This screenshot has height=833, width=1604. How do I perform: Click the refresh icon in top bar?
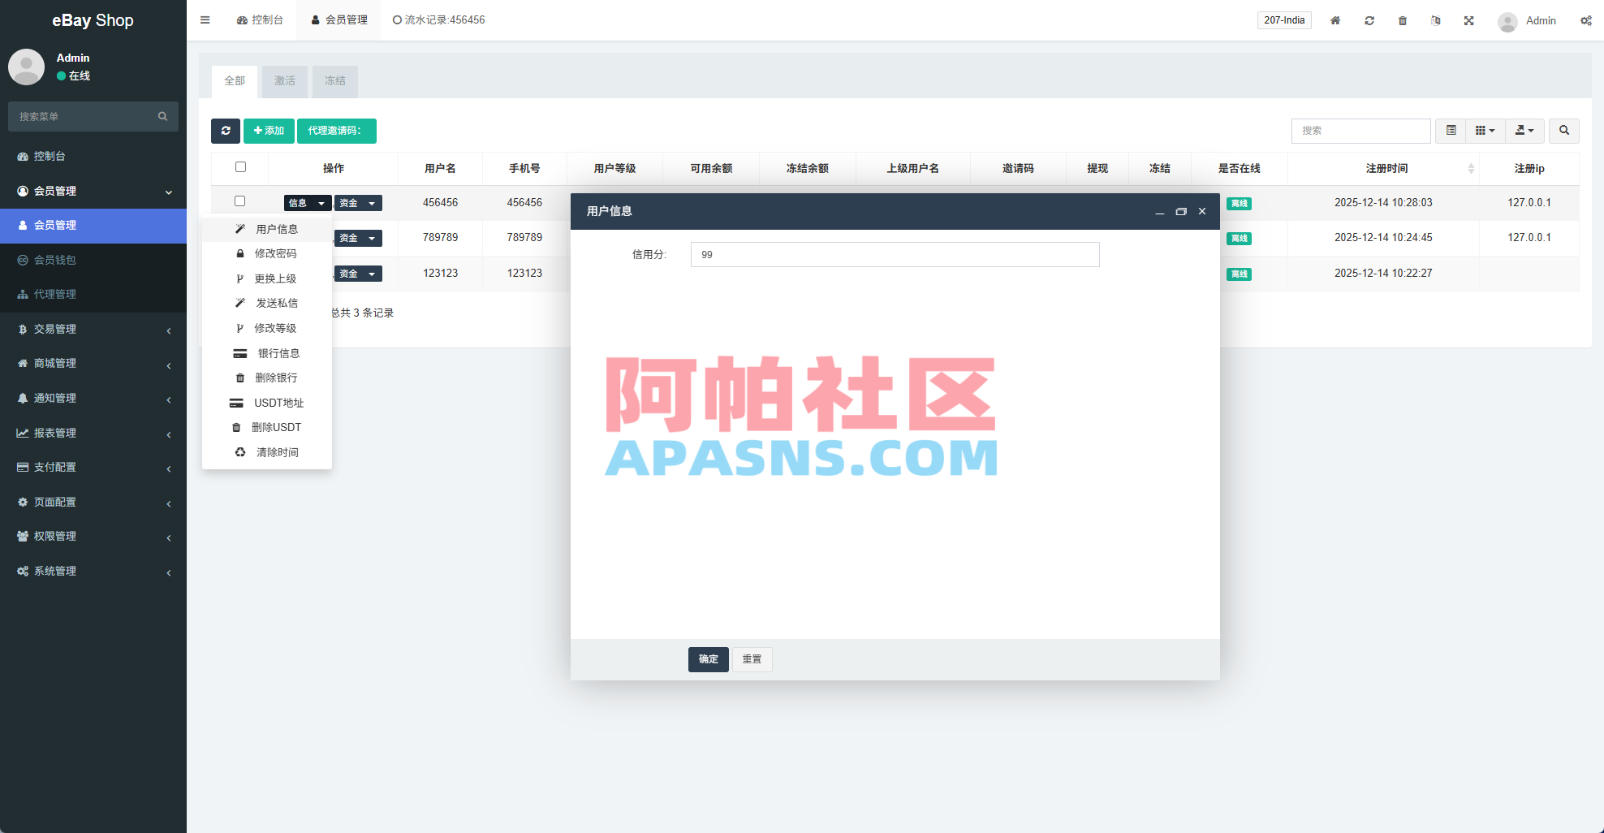coord(1369,20)
